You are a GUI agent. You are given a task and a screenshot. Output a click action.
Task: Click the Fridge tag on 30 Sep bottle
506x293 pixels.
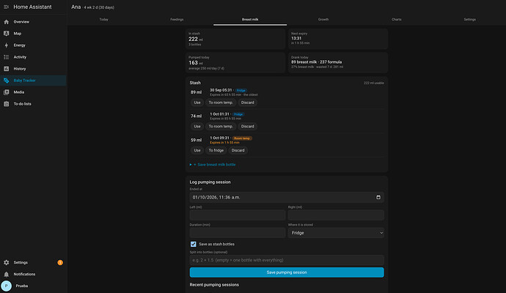click(x=241, y=91)
